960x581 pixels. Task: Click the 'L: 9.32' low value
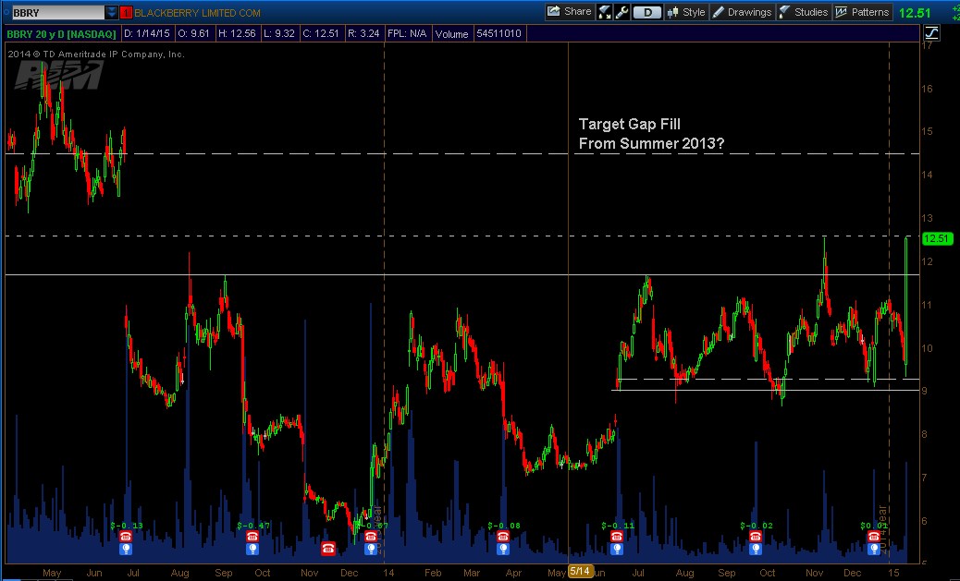point(279,33)
